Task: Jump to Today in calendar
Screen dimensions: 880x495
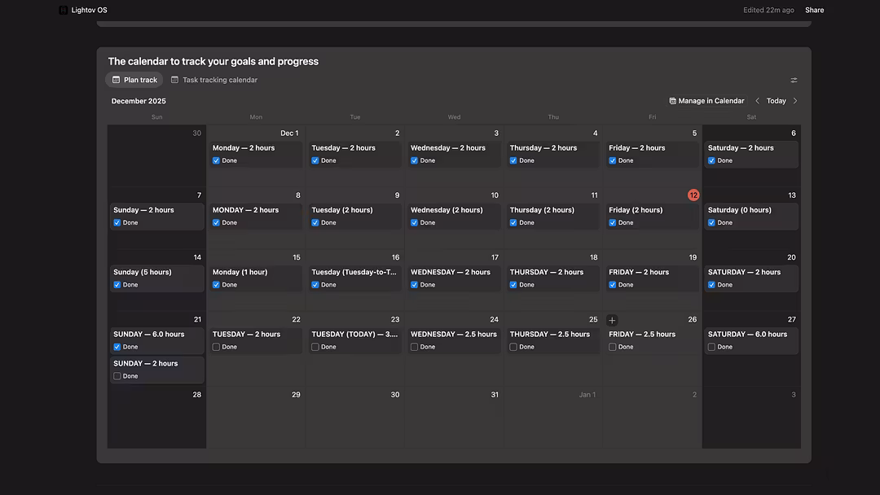Action: pyautogui.click(x=776, y=101)
